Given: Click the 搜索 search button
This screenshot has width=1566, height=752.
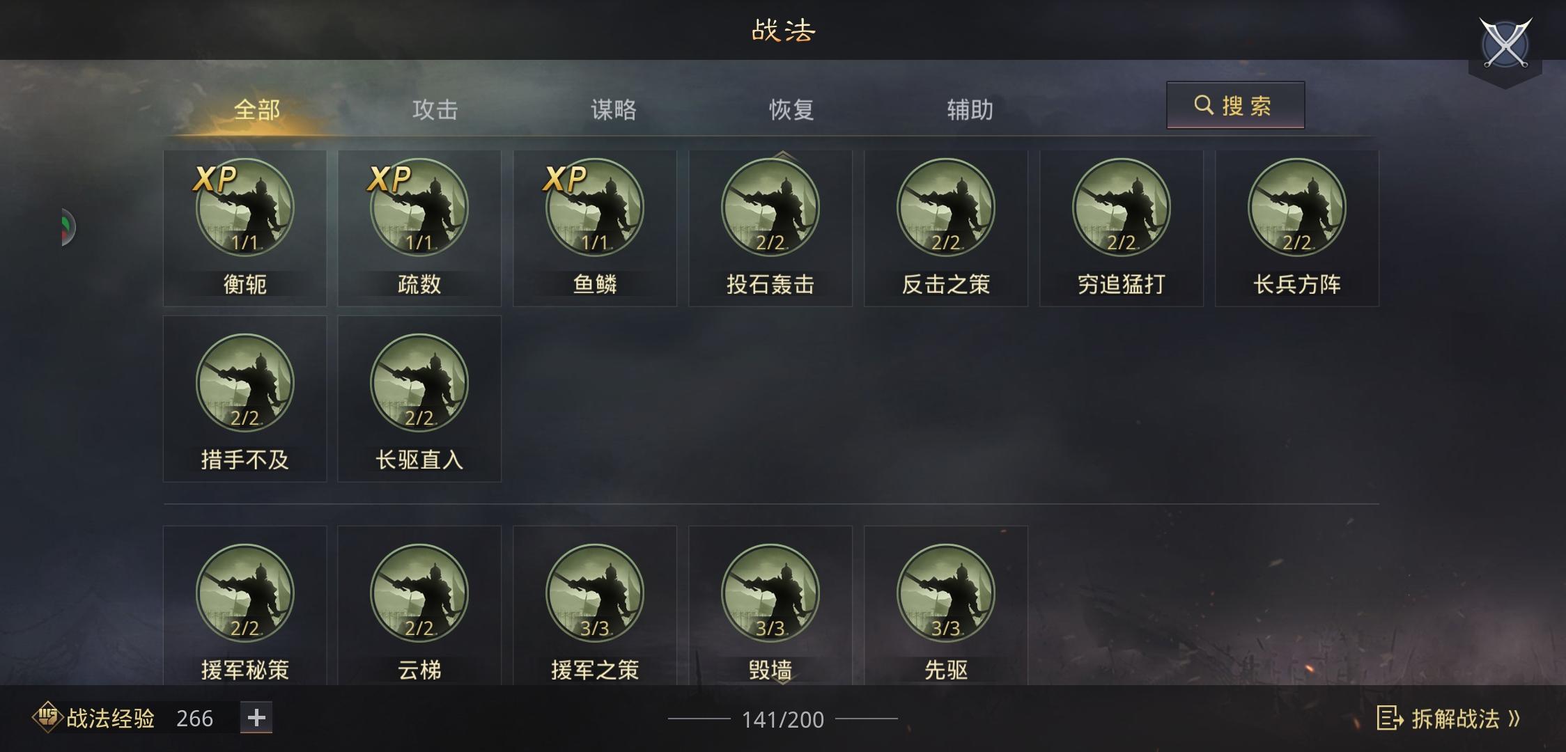Looking at the screenshot, I should coord(1235,105).
